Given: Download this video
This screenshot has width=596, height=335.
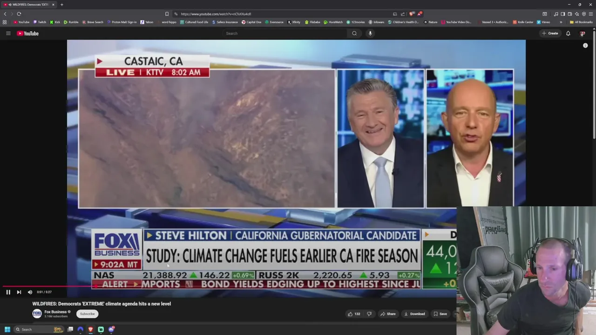Looking at the screenshot, I should point(414,314).
